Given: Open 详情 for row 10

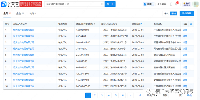Looking at the screenshot, I should tap(185, 86).
